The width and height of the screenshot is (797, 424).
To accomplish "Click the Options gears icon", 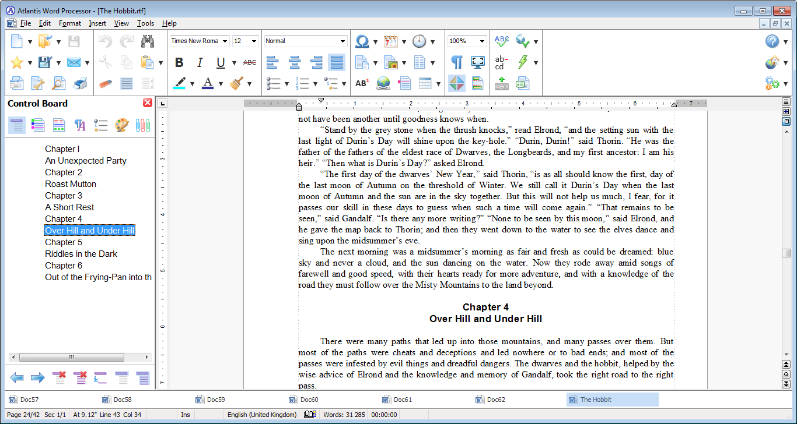I will point(772,83).
